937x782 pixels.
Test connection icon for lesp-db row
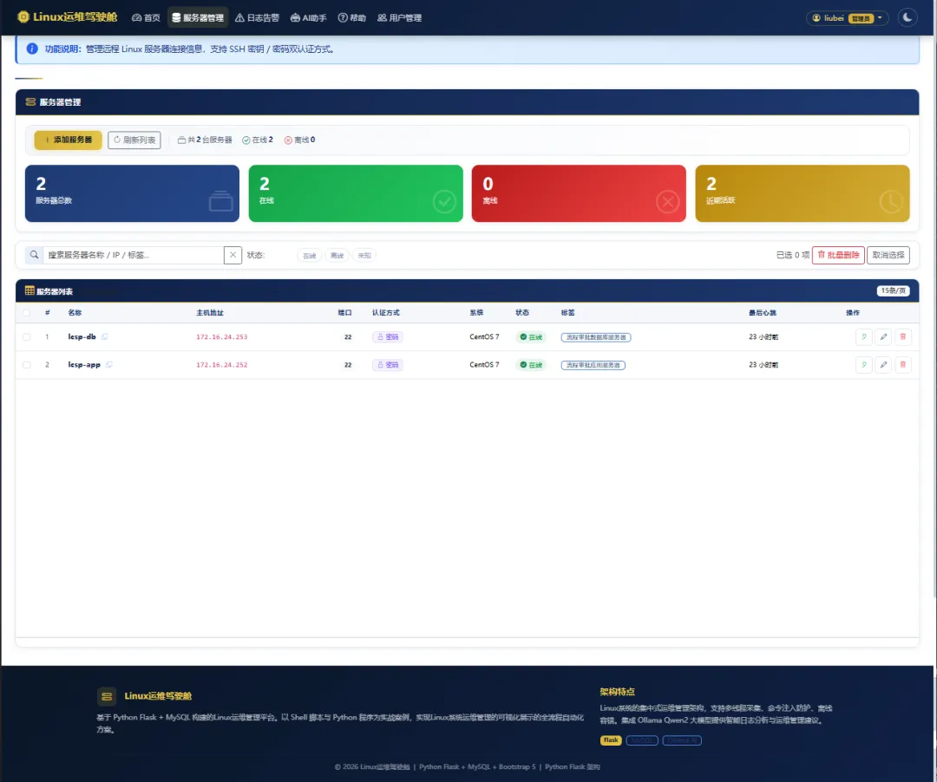863,336
